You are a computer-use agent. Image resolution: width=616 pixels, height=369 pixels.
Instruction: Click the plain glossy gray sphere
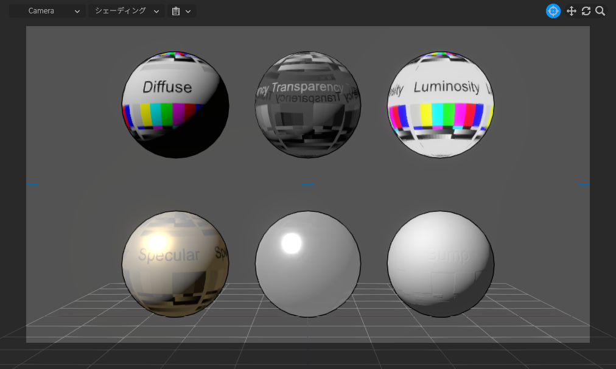coord(308,264)
